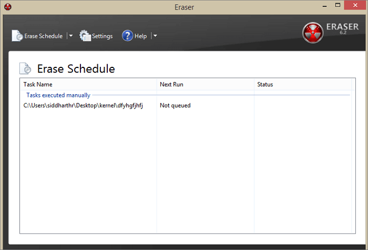Viewport: 368px width, 250px height.
Task: Maximize the Eraser window
Action: coord(334,6)
